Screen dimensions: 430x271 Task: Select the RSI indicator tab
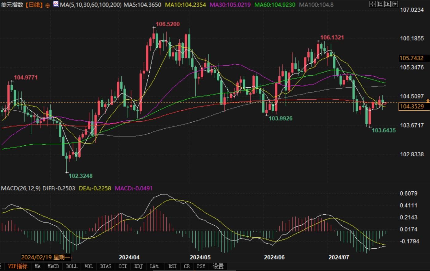172,266
